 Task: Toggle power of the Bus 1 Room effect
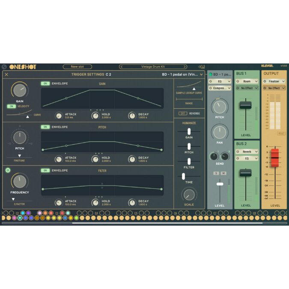click(x=238, y=81)
